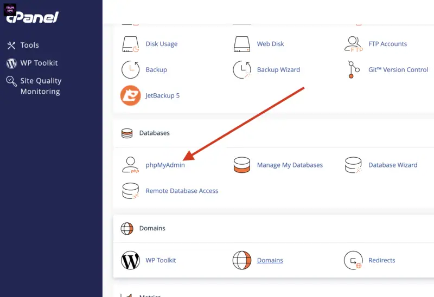434x297 pixels.
Task: Click the Domains globe icon in list
Action: [x=242, y=261]
